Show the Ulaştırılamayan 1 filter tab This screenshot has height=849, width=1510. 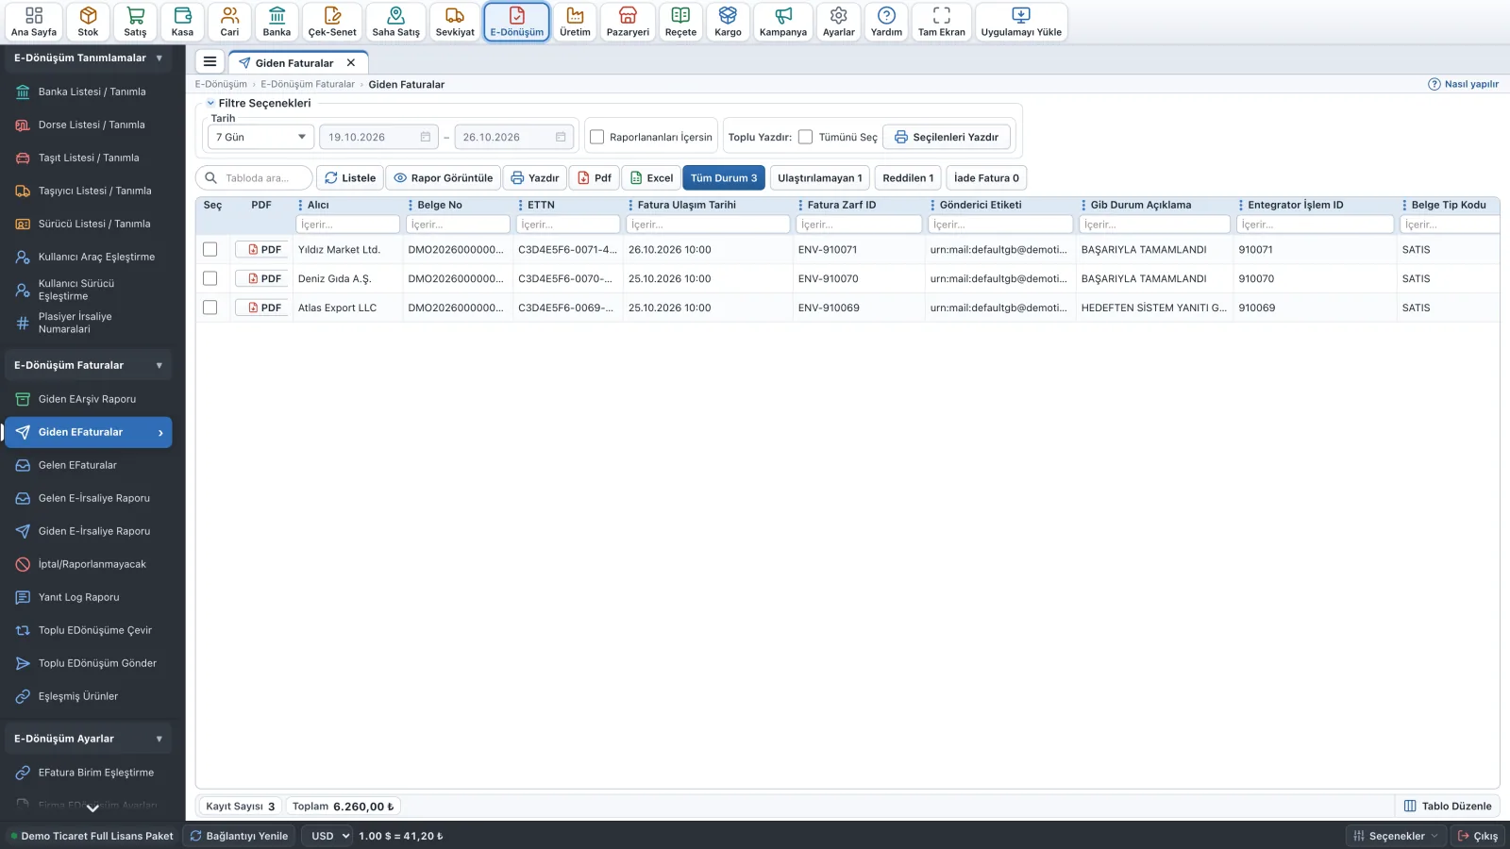819,177
